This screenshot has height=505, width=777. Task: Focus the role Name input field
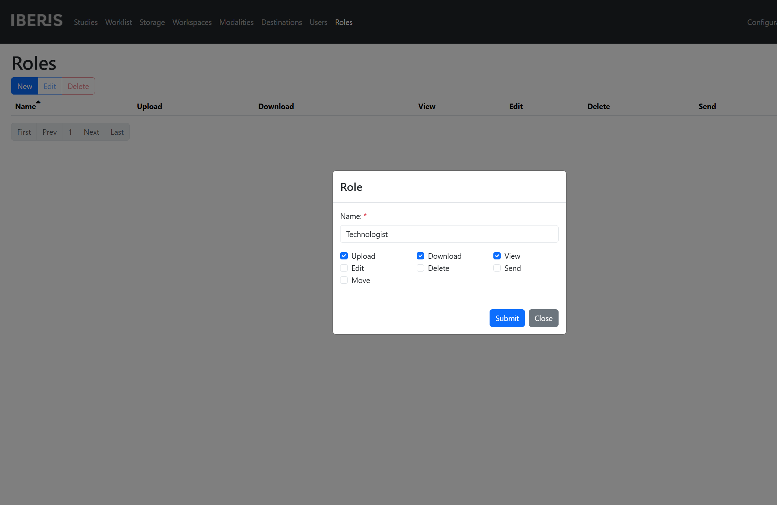point(449,234)
